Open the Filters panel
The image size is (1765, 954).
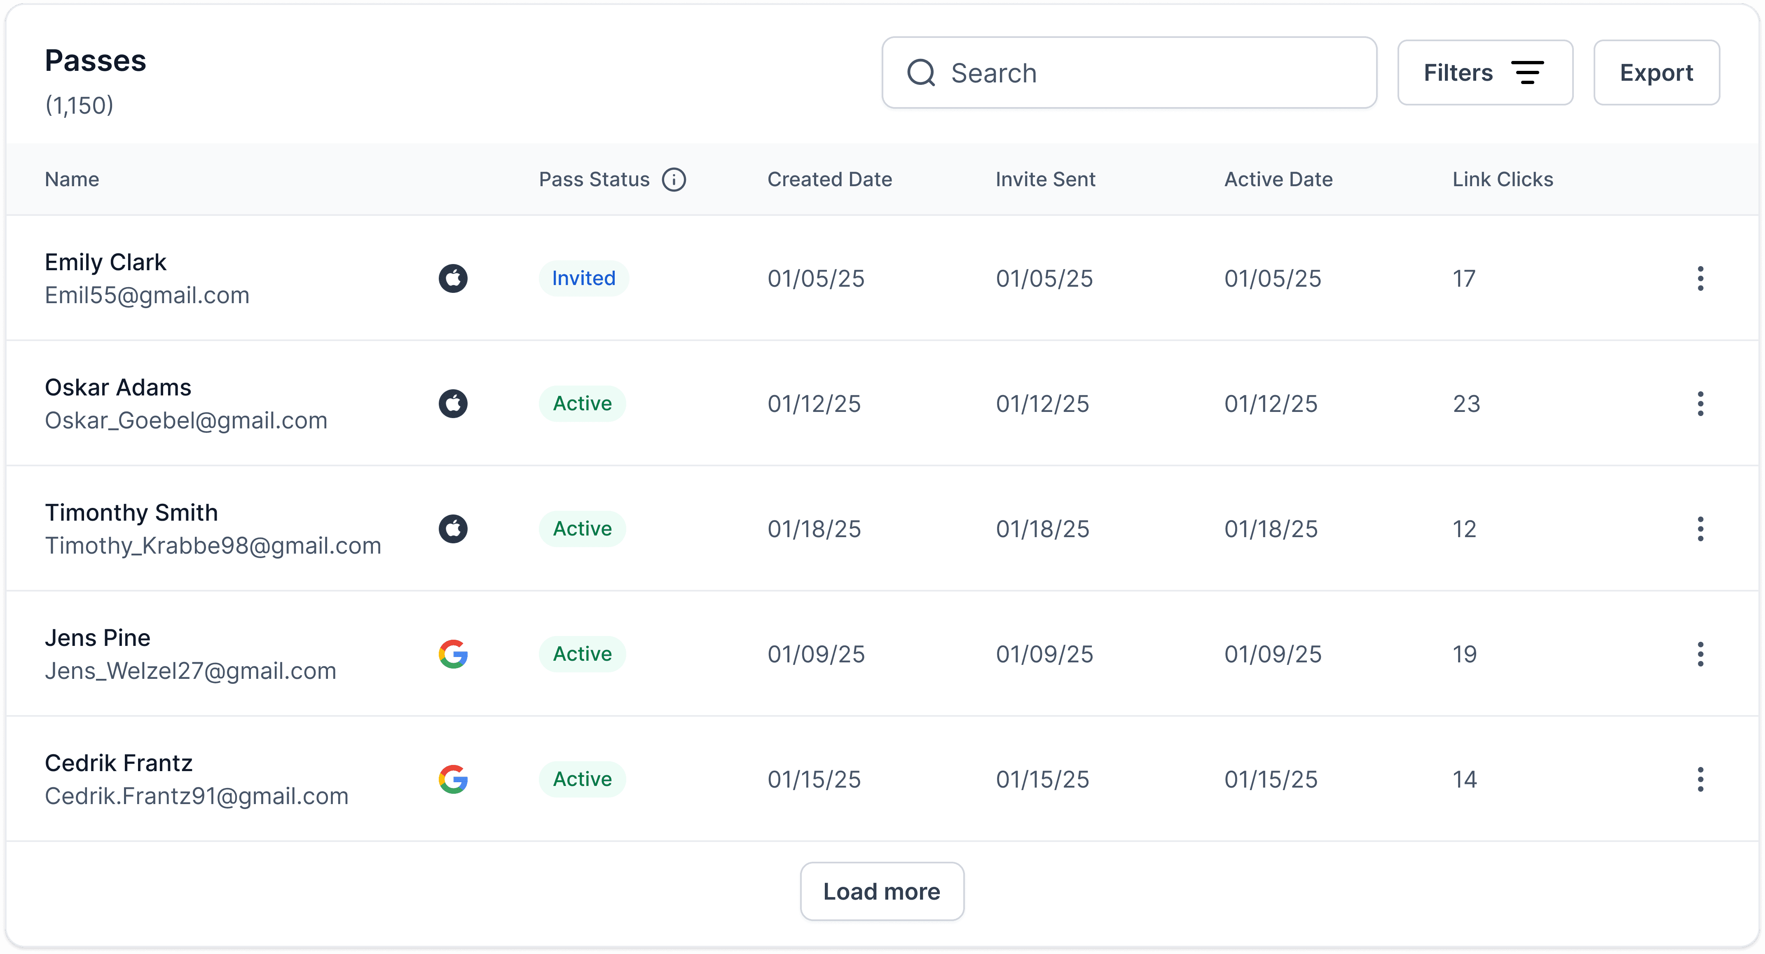click(1484, 72)
